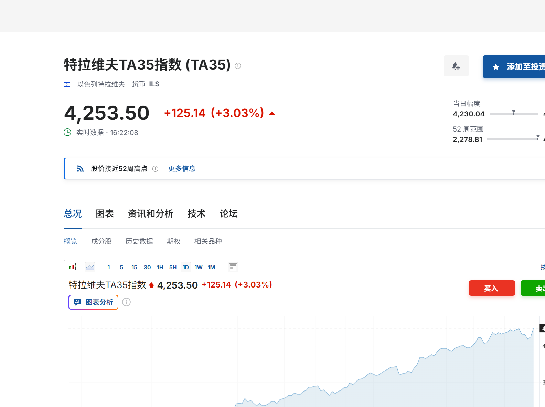Switch chart to candlestick view
The width and height of the screenshot is (545, 407).
(x=73, y=267)
